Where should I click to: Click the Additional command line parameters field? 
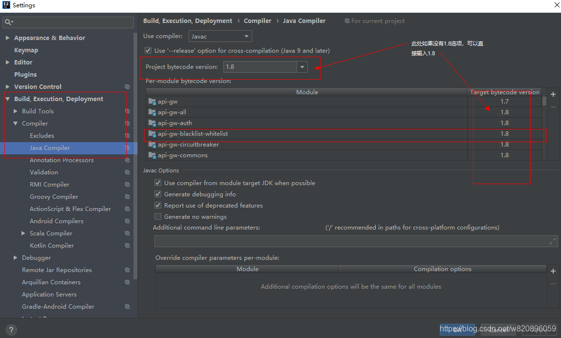coord(356,241)
